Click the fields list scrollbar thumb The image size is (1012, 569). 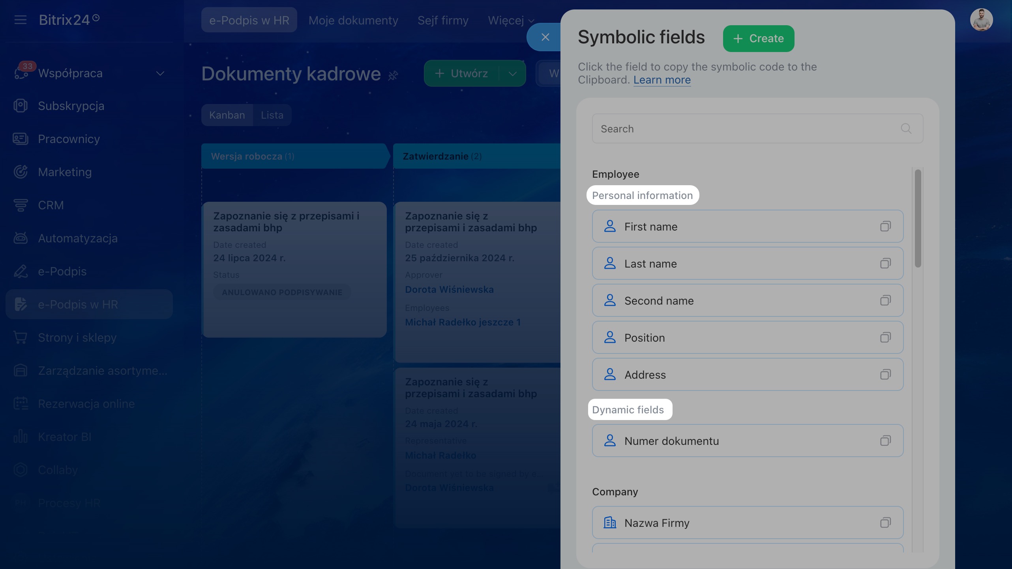(x=918, y=219)
